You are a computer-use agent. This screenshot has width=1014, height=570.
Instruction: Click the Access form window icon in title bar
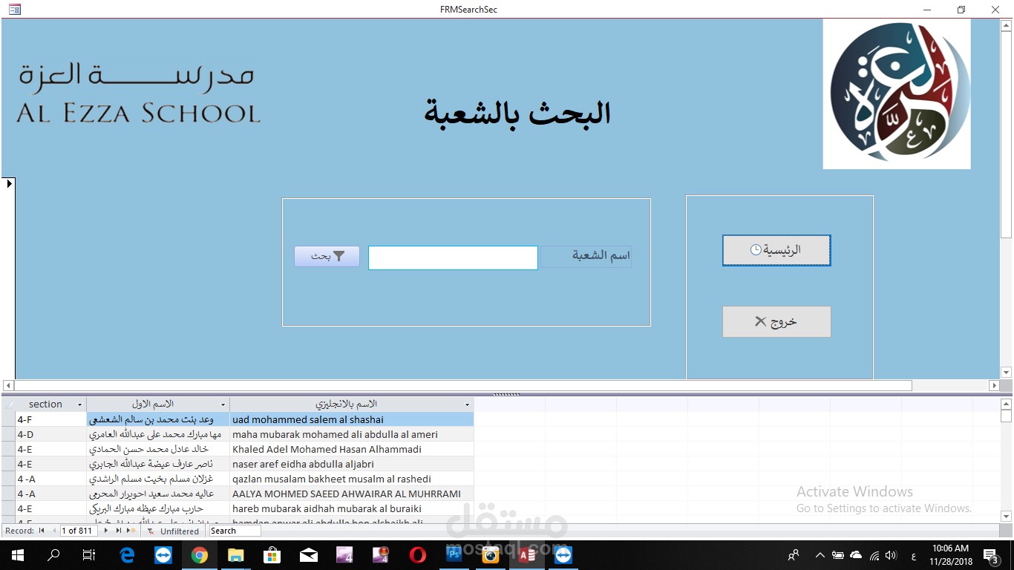(x=14, y=10)
